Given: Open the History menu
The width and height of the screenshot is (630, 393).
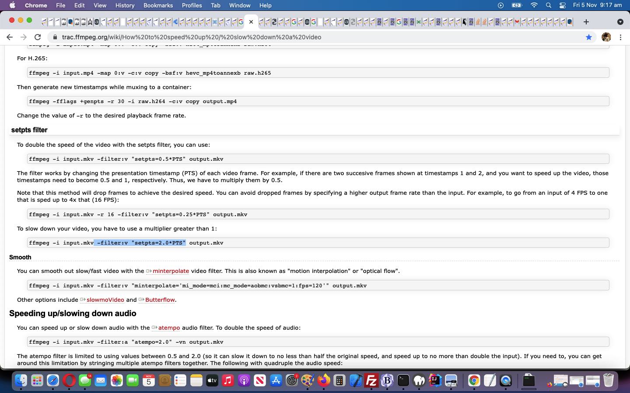Looking at the screenshot, I should (x=125, y=5).
